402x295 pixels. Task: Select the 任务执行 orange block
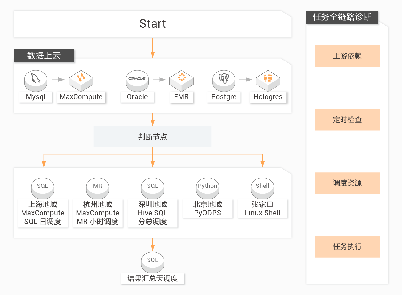(347, 246)
